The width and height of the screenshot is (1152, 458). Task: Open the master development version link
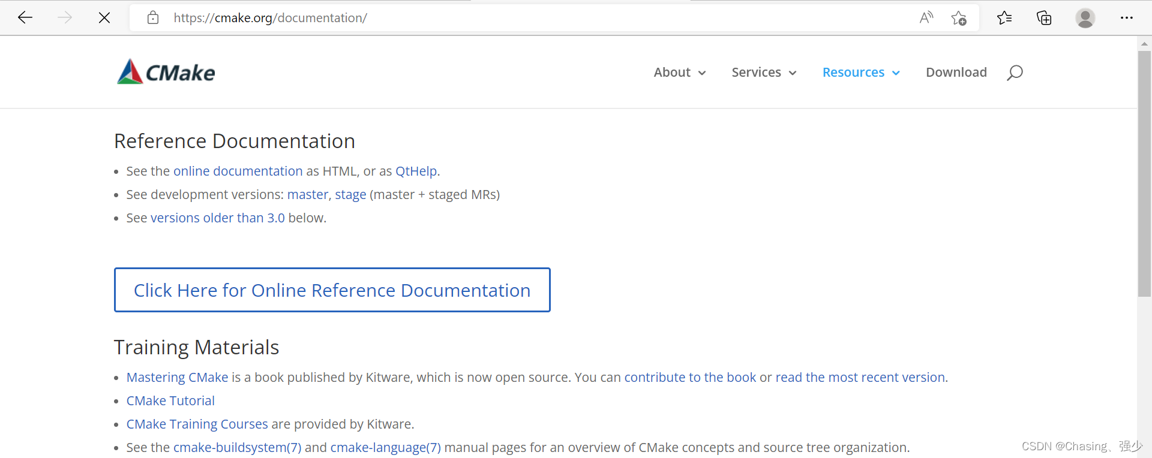307,195
